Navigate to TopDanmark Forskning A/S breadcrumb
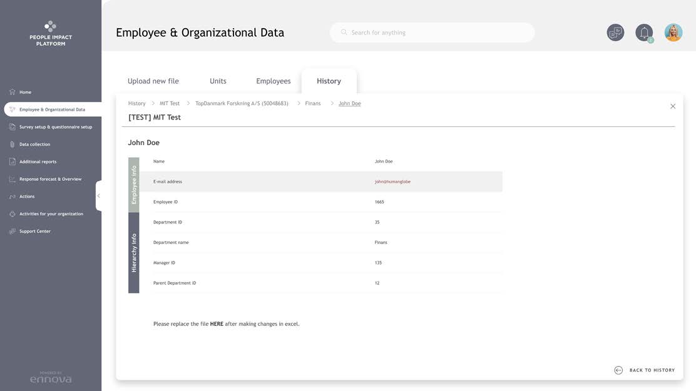The image size is (696, 391). (x=242, y=104)
